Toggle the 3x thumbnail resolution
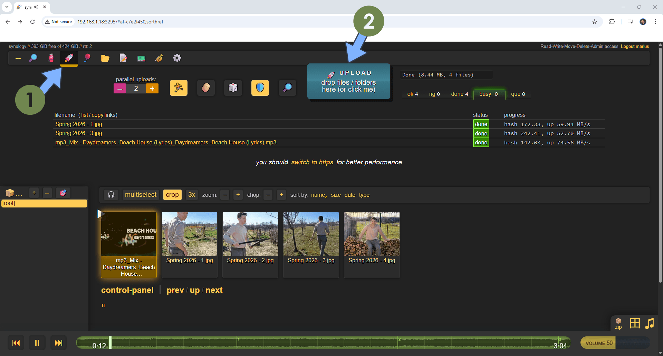The width and height of the screenshot is (663, 356). (192, 195)
